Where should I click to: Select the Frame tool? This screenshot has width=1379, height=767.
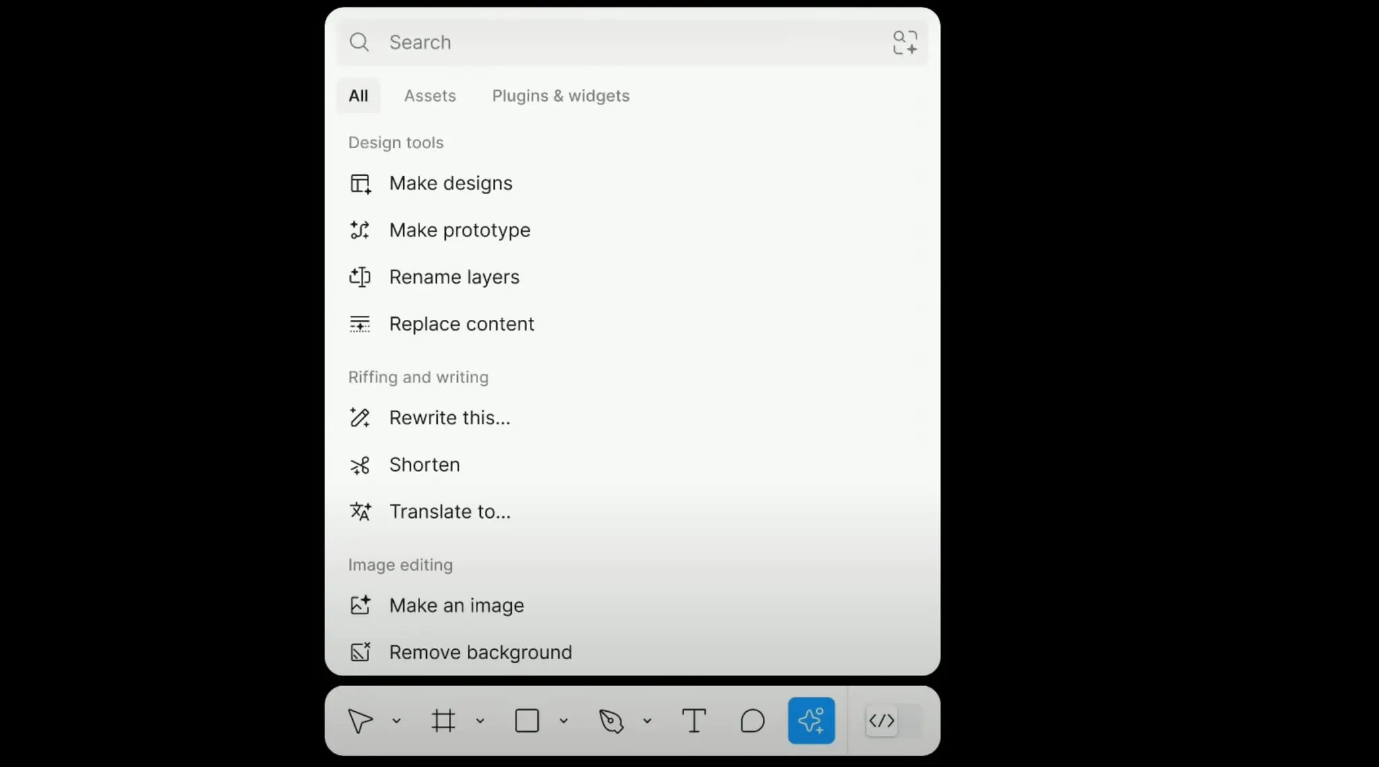(443, 721)
